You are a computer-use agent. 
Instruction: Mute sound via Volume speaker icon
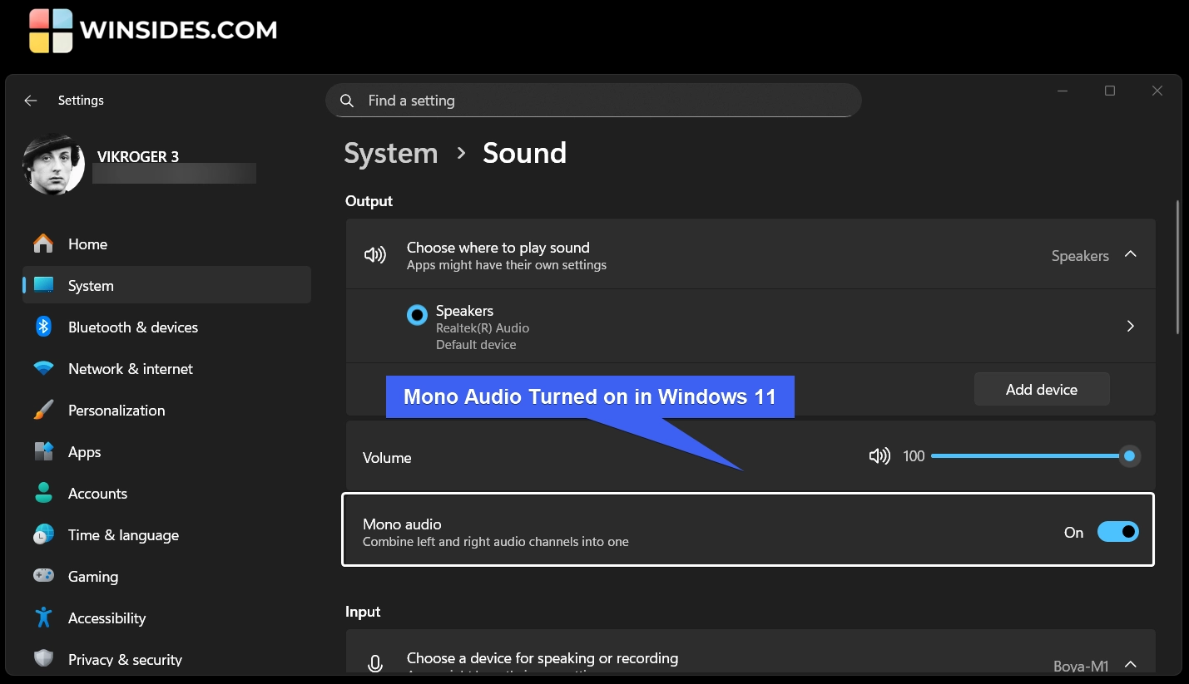(879, 456)
